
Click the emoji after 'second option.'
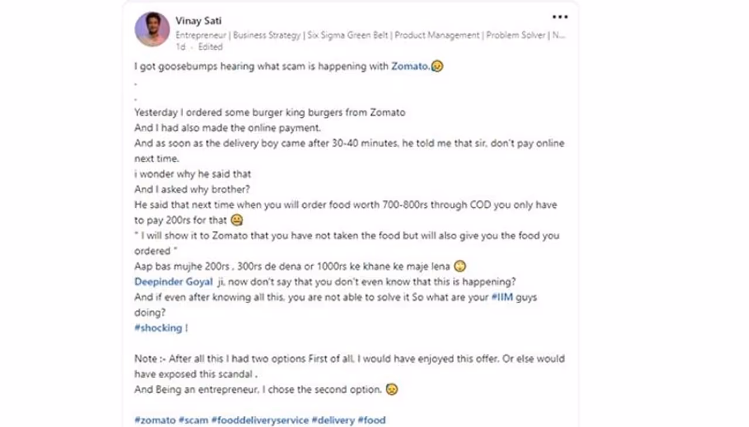[392, 390]
